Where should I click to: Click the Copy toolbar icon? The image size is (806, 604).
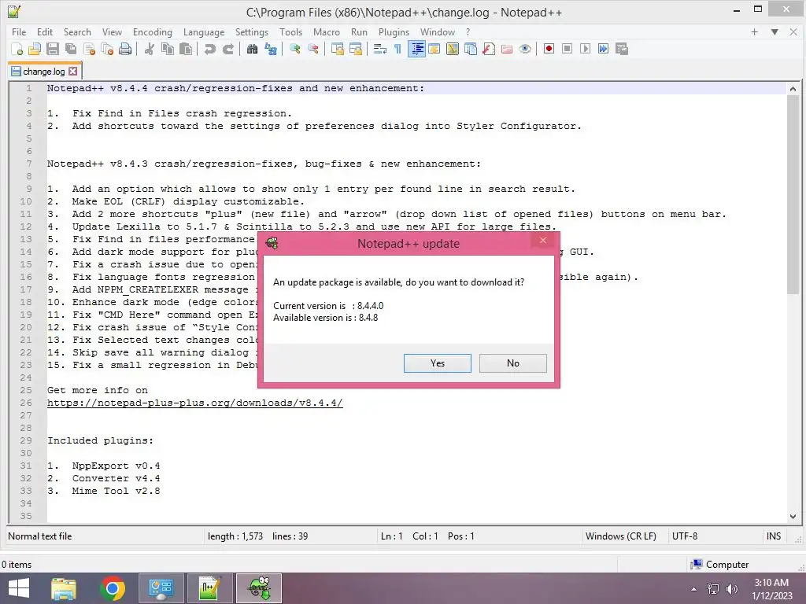click(168, 49)
